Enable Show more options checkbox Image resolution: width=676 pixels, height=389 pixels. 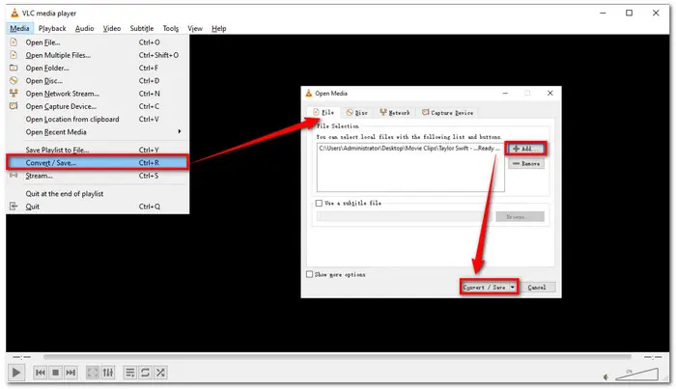pos(310,274)
